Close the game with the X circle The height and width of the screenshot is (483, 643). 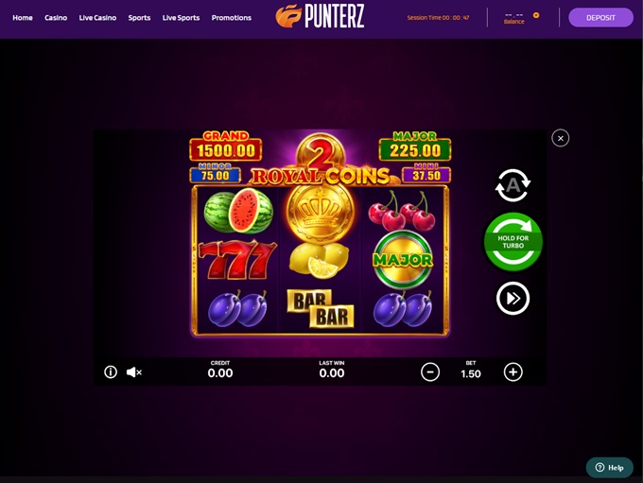pos(560,138)
